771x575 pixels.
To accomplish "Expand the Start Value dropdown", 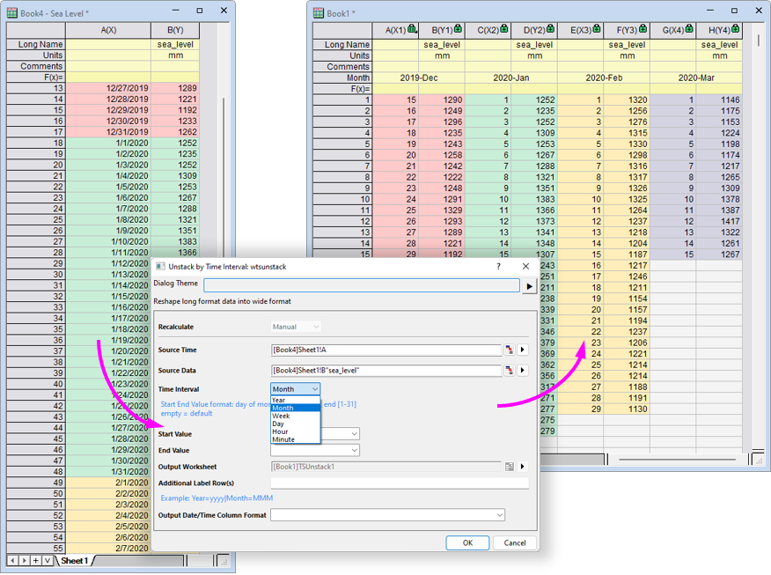I will pos(354,434).
